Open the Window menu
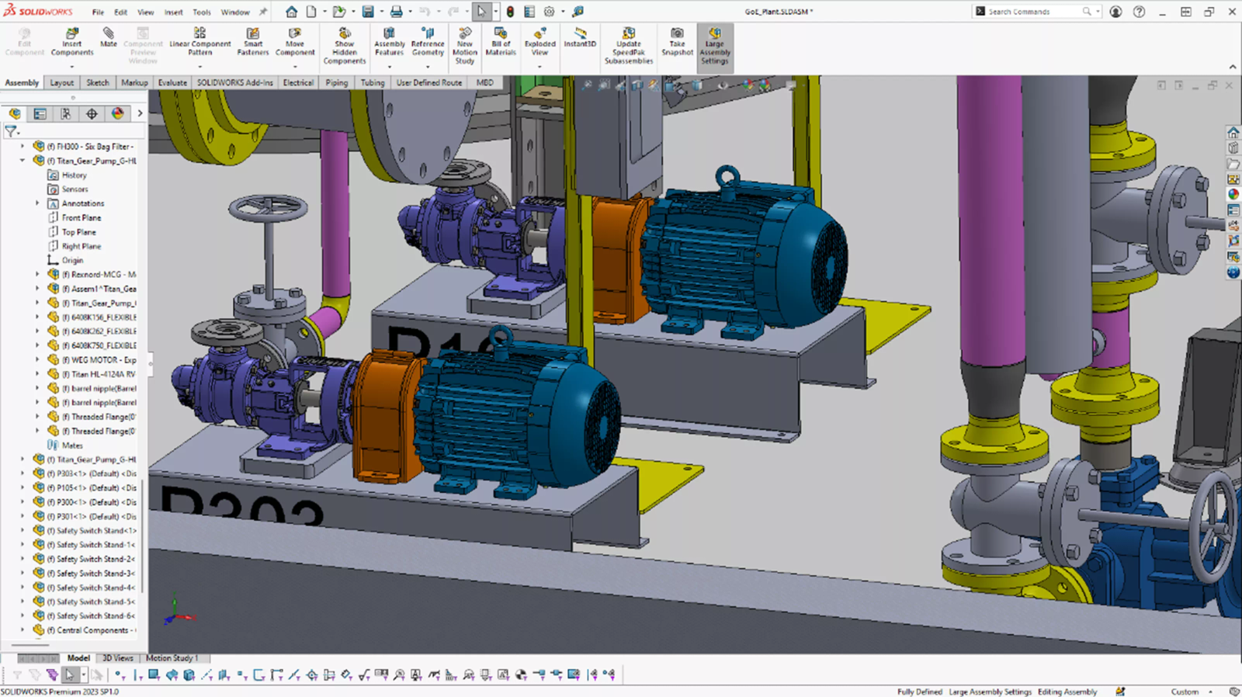Viewport: 1242px width, 697px height. coord(235,12)
